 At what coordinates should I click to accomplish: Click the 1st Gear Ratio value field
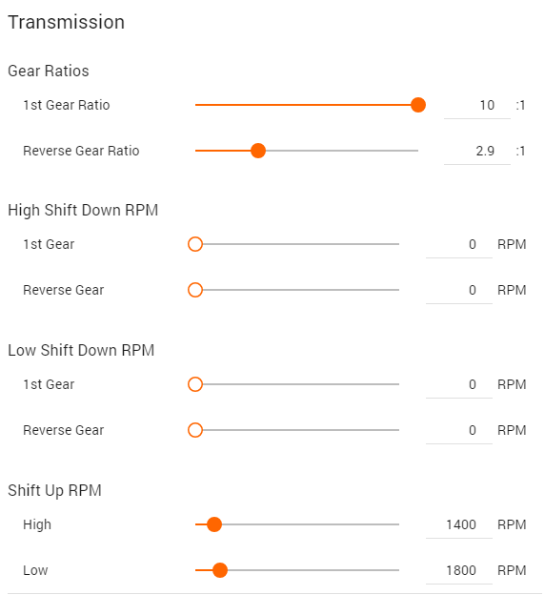(477, 106)
